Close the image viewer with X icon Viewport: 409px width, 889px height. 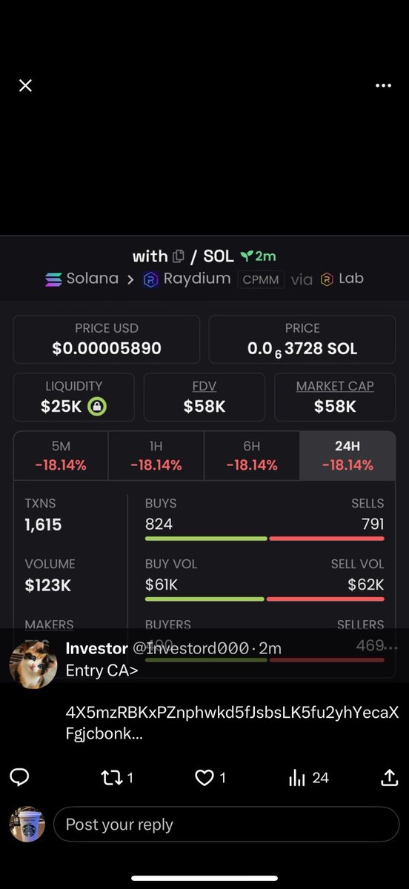pyautogui.click(x=25, y=86)
